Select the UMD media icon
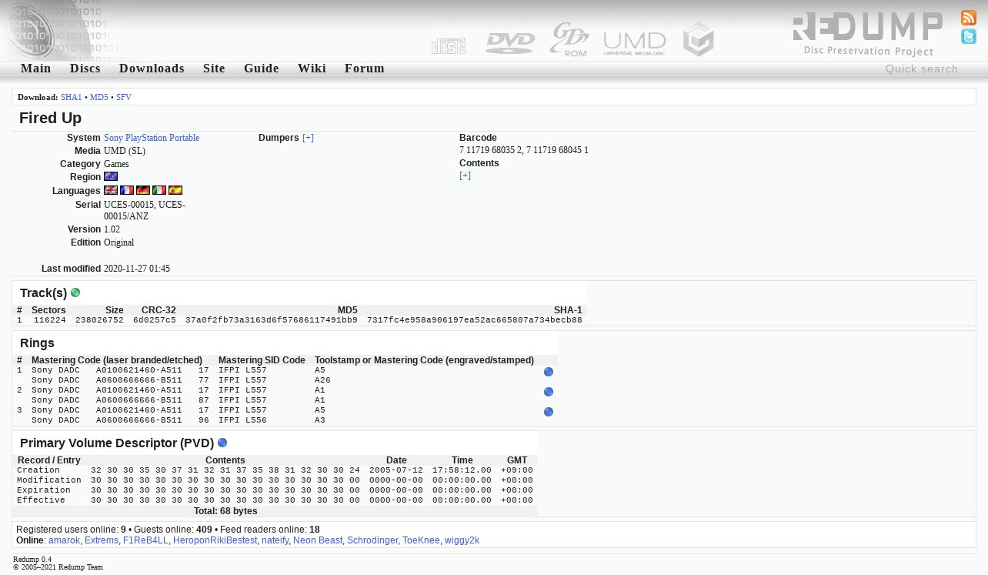988x575 pixels. [x=635, y=43]
